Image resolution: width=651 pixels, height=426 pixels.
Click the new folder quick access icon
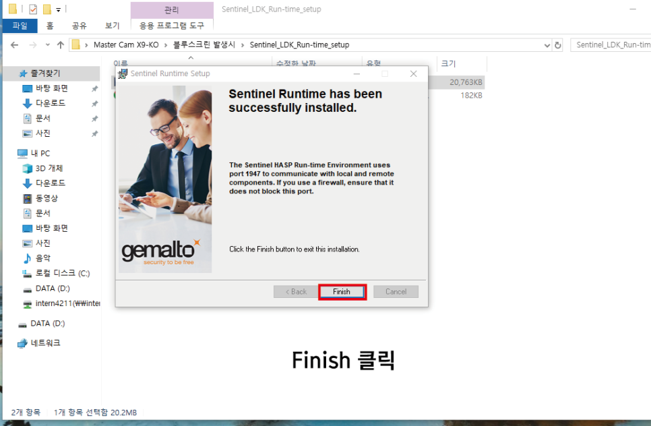pos(47,9)
